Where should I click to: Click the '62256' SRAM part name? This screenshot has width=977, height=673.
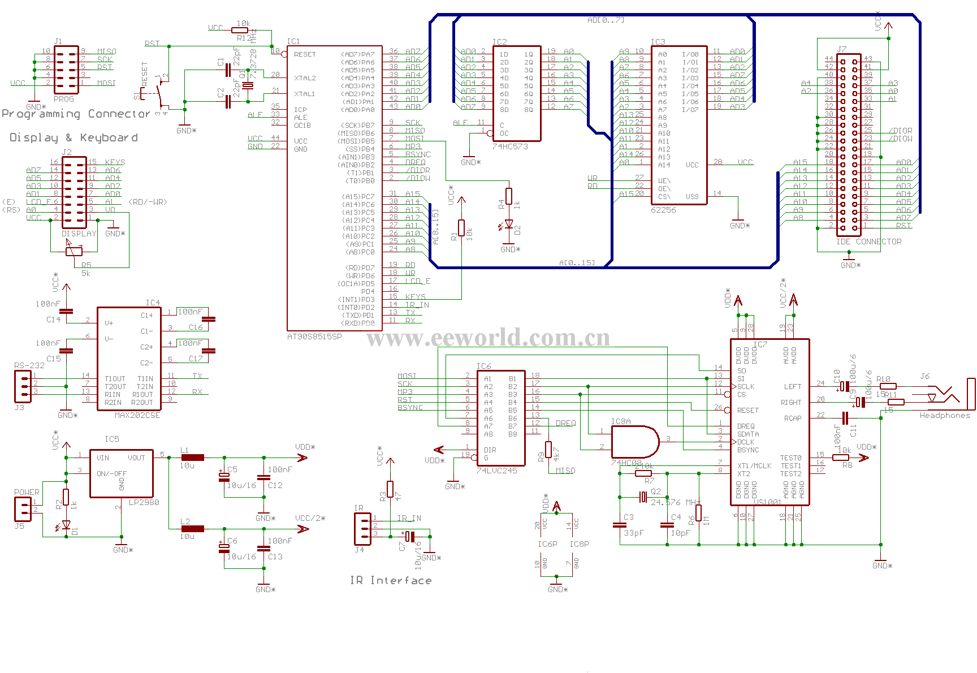(664, 209)
